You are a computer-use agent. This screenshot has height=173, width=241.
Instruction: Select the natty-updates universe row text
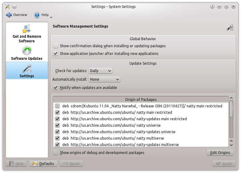pos(119,132)
